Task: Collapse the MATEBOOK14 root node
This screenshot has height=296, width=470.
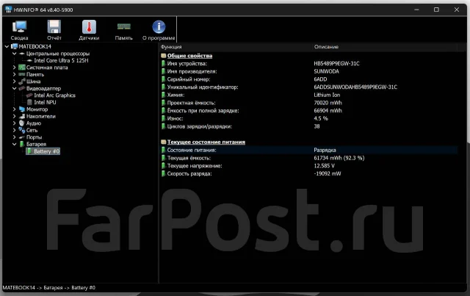Action: coord(7,46)
